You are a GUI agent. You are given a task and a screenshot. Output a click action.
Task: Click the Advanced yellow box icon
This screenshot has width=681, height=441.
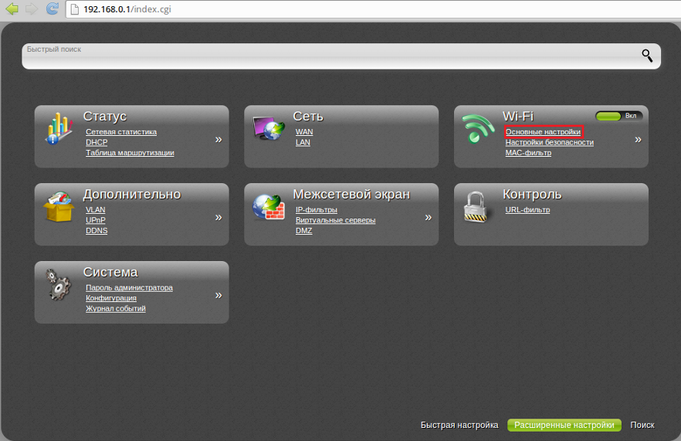(x=59, y=206)
